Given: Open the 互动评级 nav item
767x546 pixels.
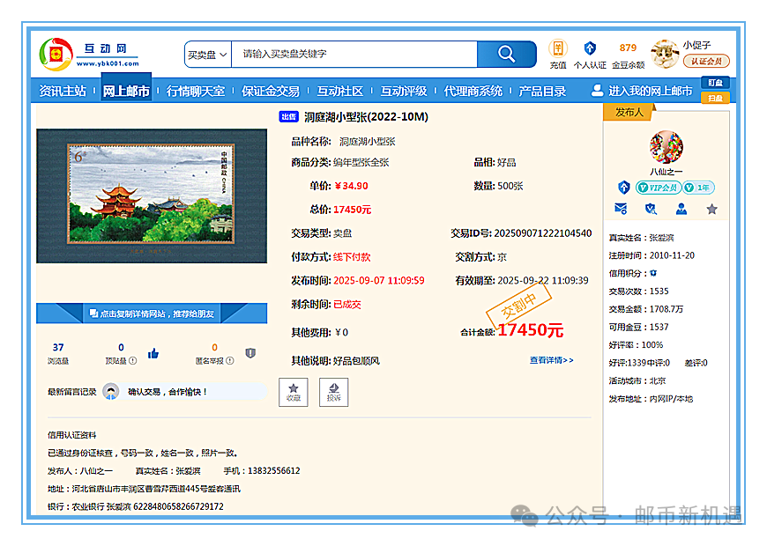Looking at the screenshot, I should coord(404,91).
